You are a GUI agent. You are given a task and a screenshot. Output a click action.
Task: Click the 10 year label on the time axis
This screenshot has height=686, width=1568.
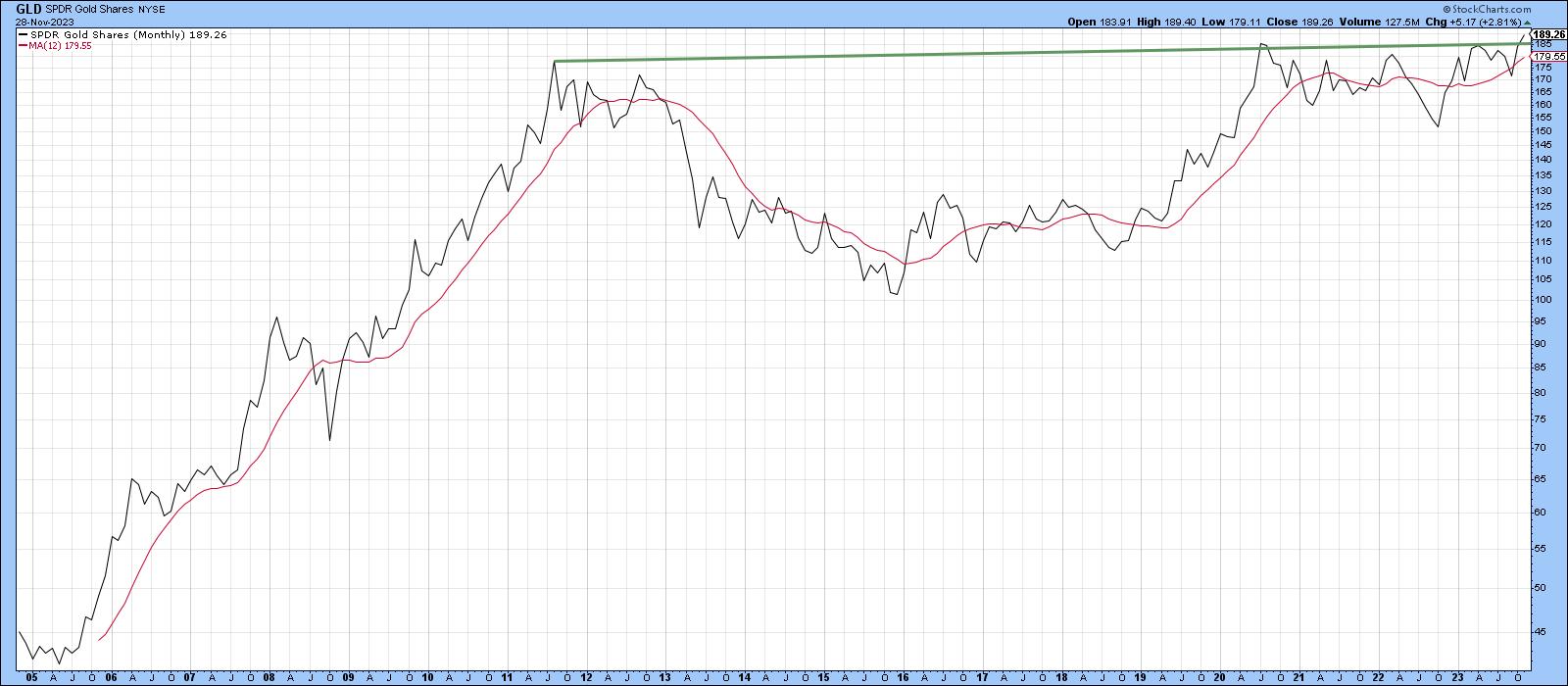(x=428, y=677)
